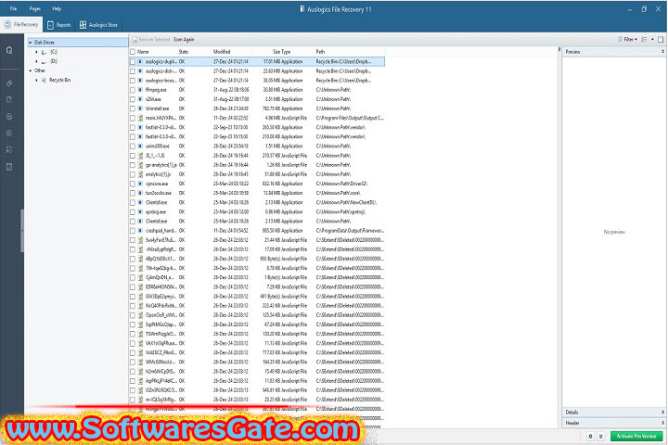Click the checklist icon in left sidebar
668x445 pixels.
(9, 150)
